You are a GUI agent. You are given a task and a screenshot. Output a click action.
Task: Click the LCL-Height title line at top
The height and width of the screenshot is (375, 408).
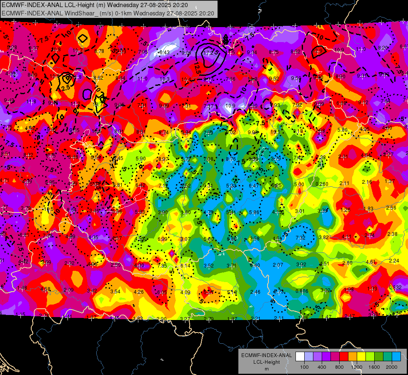[x=95, y=5]
